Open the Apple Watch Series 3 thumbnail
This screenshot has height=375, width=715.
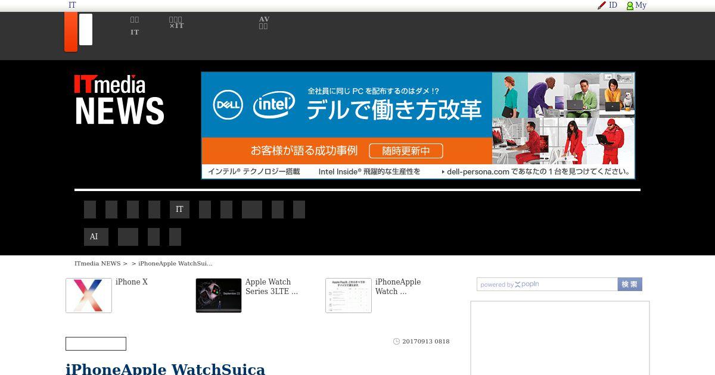219,295
